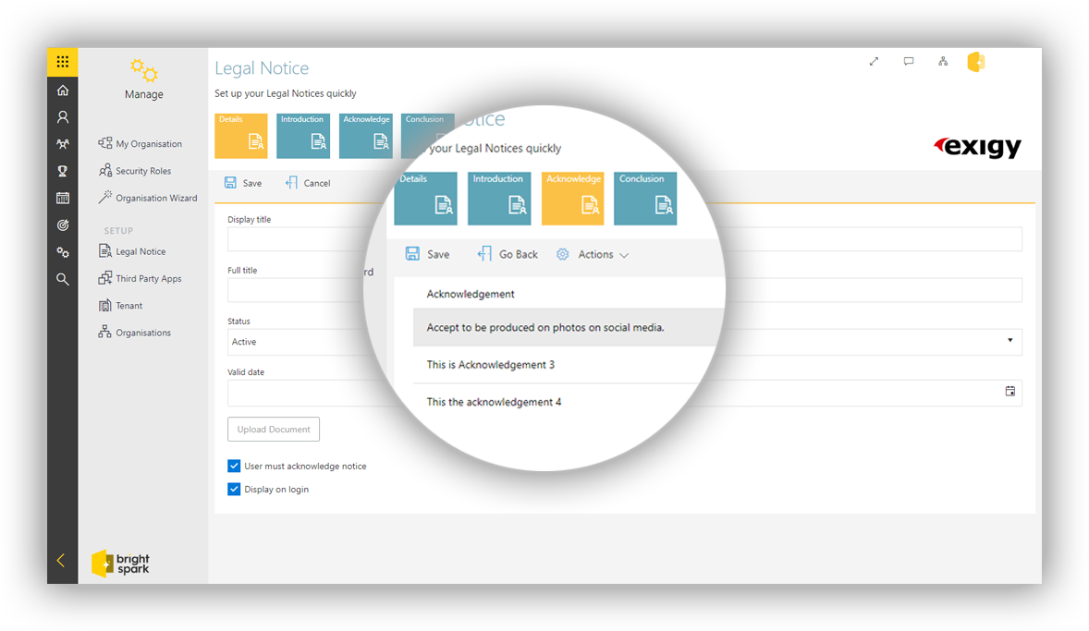
Task: Open the target goals sidebar icon
Action: pyautogui.click(x=63, y=224)
